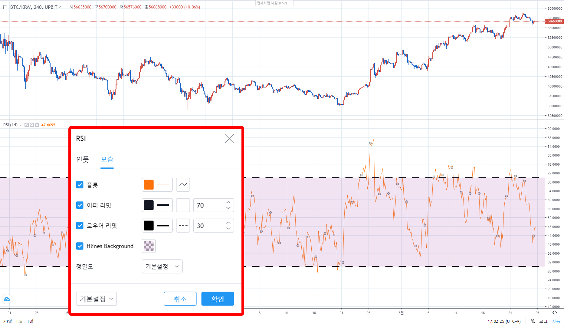Toggle the 플롯 checkbox

(80, 185)
